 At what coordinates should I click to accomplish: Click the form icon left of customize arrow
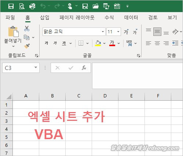click(x=117, y=6)
